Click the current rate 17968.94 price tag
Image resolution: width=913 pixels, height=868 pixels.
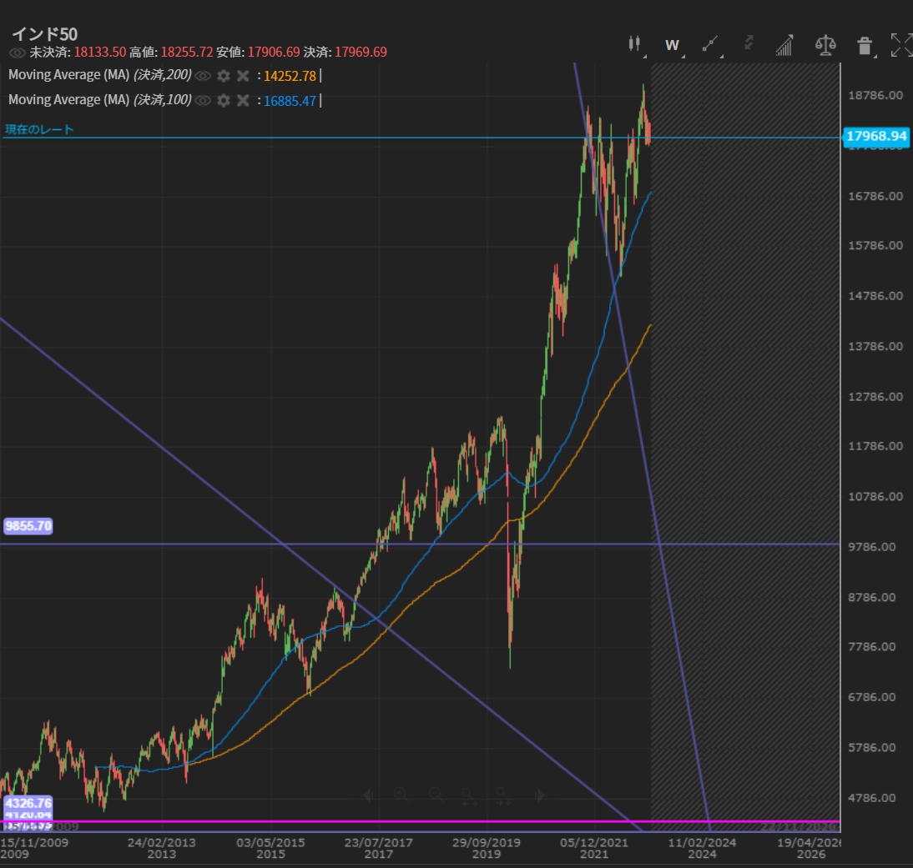click(x=874, y=136)
